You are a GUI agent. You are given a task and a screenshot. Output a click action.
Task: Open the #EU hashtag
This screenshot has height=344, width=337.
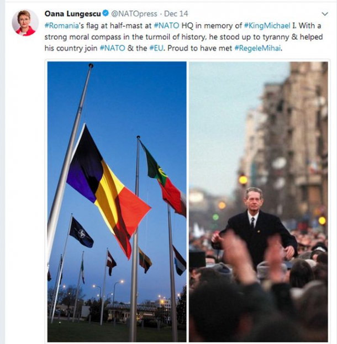coord(156,48)
